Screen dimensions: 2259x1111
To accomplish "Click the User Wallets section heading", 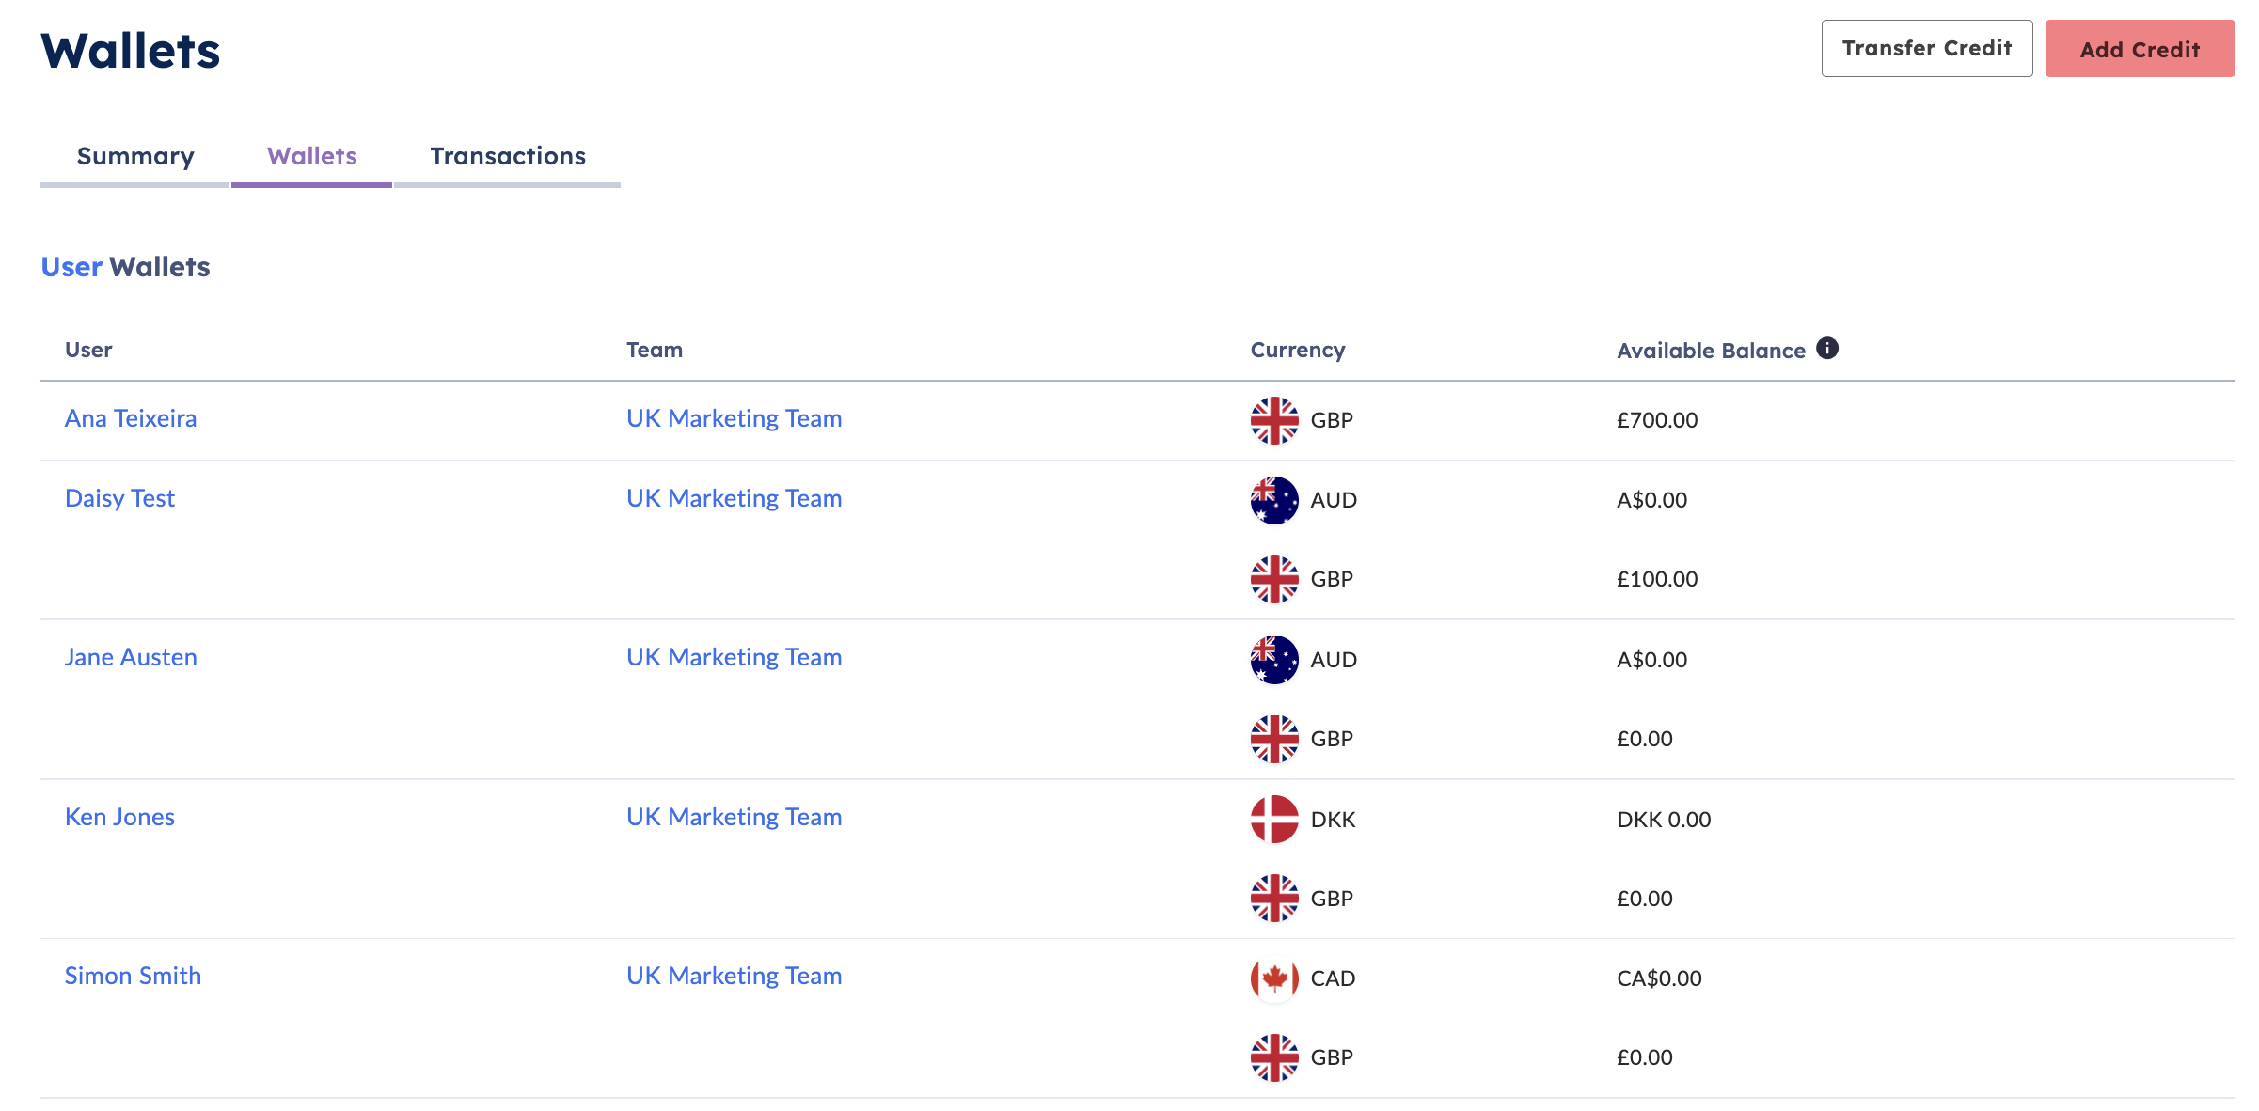I will tap(125, 267).
